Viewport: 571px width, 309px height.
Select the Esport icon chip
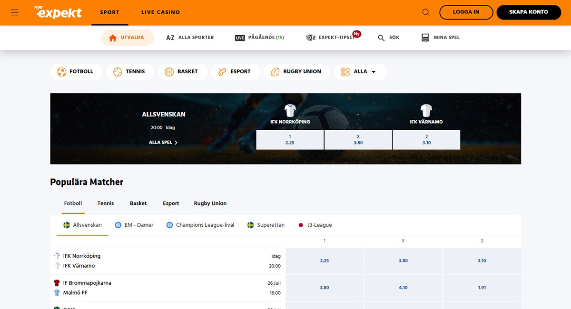(236, 72)
